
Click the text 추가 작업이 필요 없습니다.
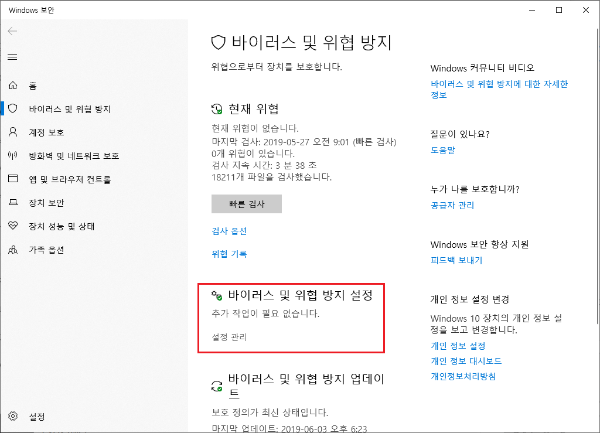pyautogui.click(x=265, y=313)
